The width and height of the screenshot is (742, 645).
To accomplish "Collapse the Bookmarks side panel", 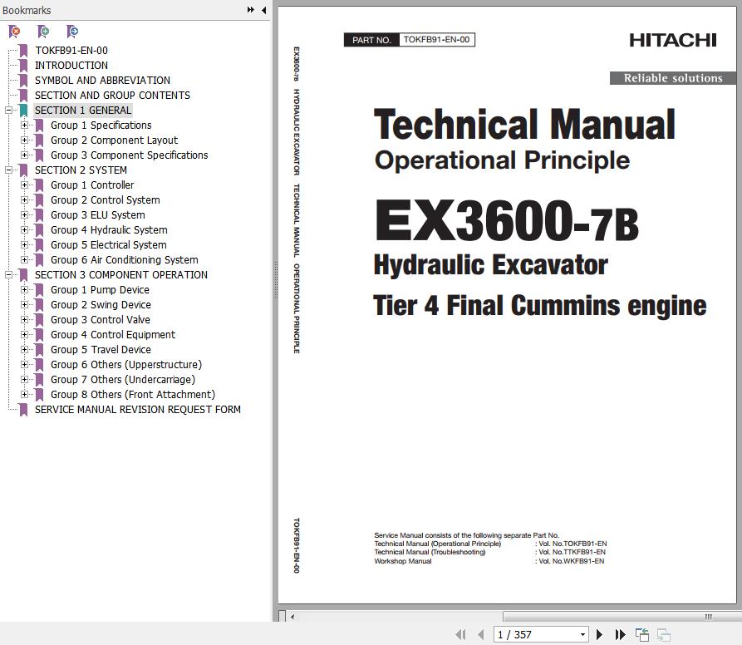I will point(264,10).
